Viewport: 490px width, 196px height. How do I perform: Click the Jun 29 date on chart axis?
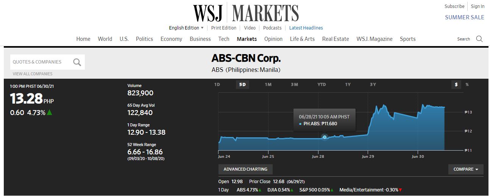tap(368, 156)
